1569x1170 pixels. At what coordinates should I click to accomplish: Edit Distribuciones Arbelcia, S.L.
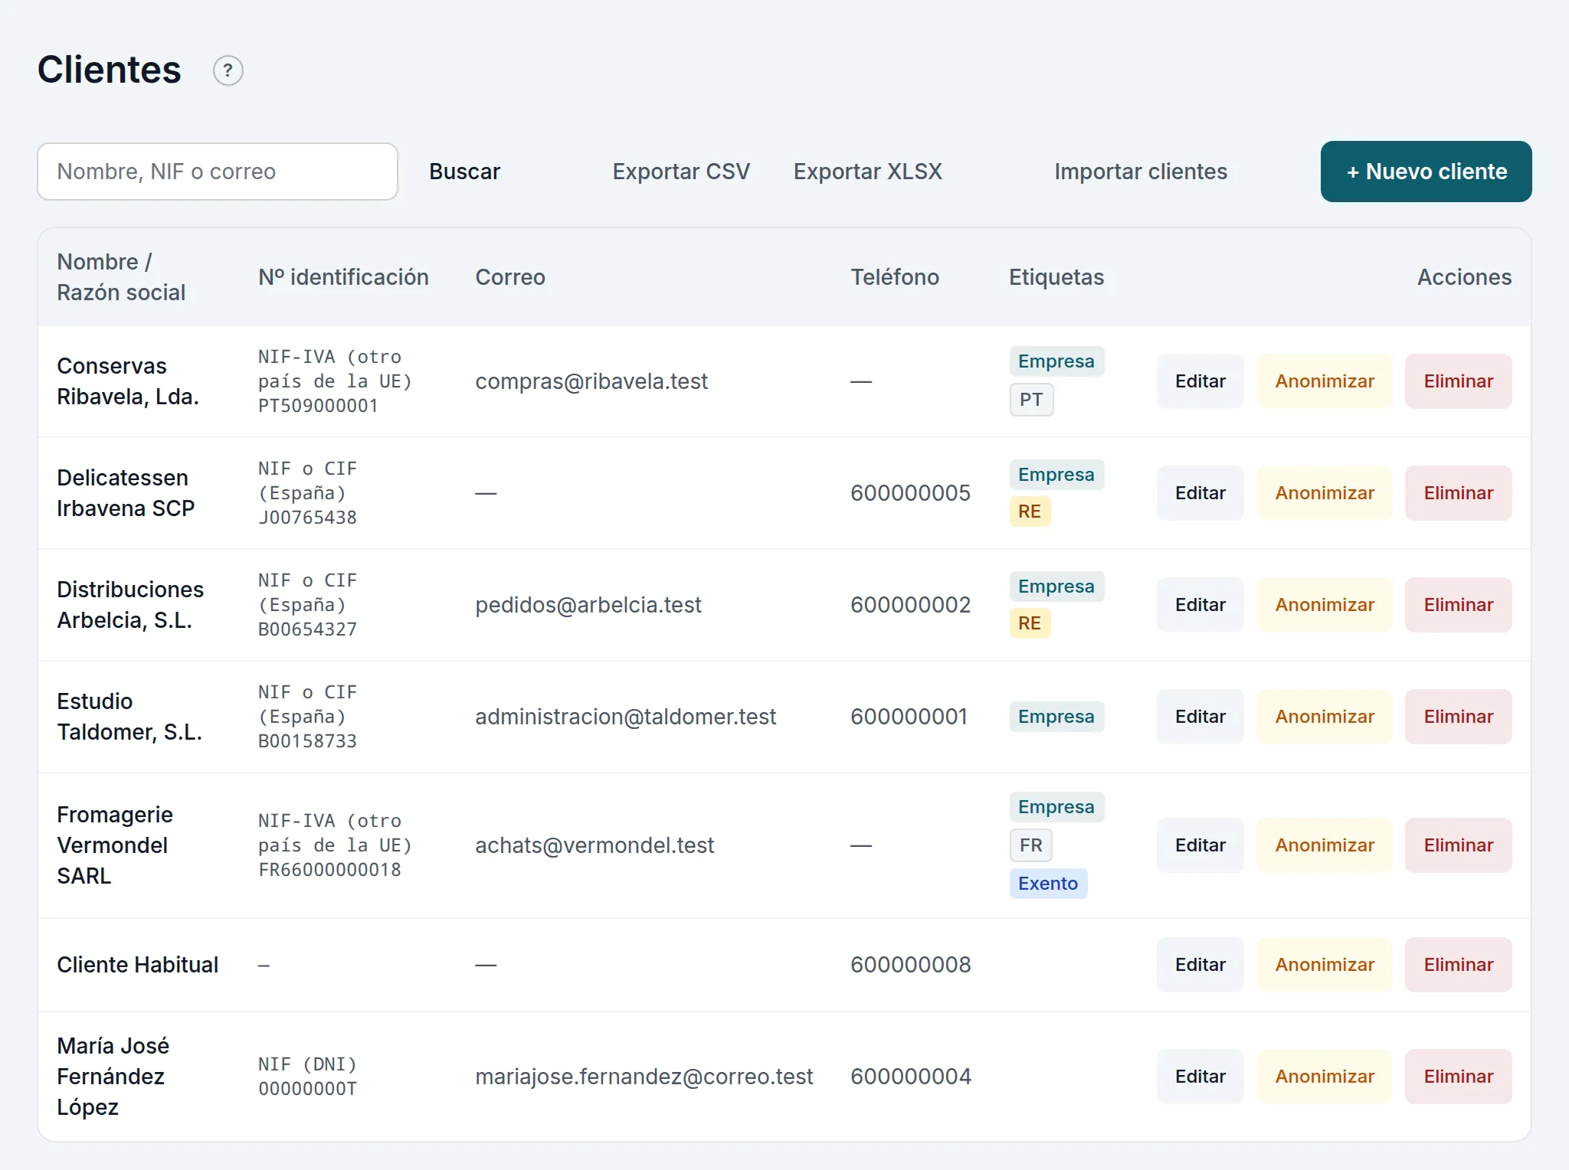click(1200, 605)
